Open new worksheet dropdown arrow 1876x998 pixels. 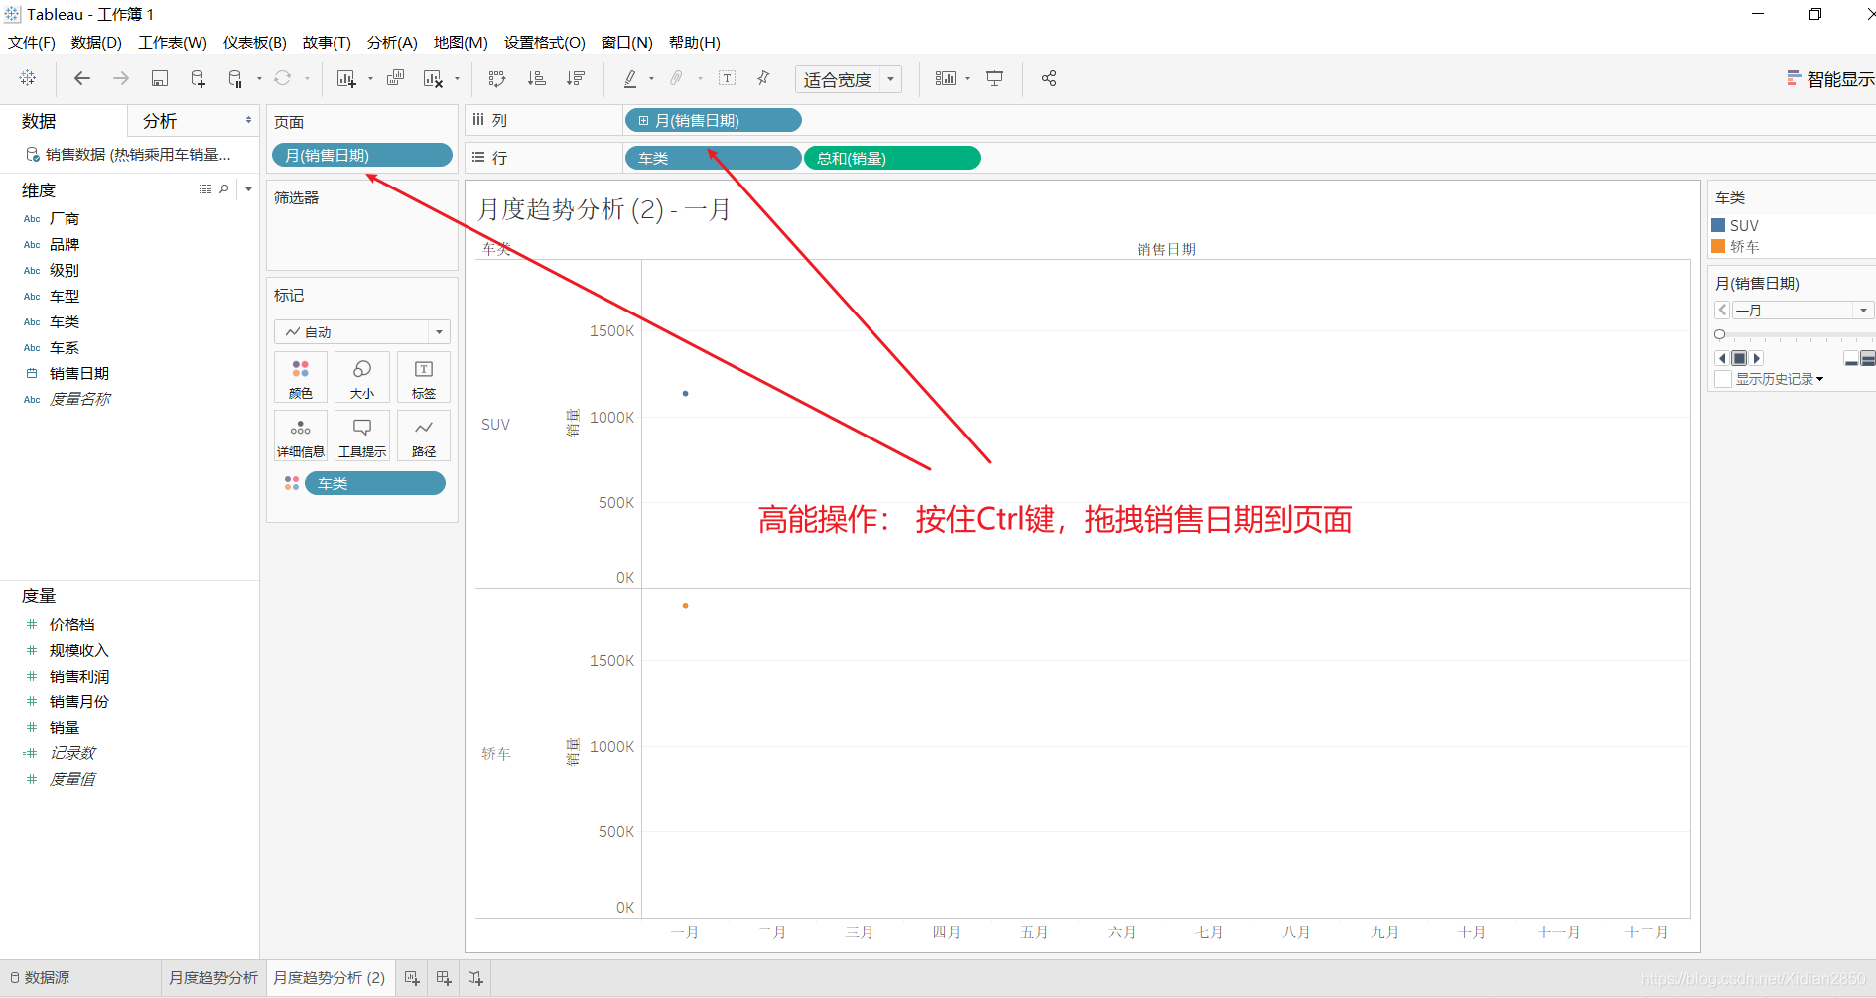point(370,78)
